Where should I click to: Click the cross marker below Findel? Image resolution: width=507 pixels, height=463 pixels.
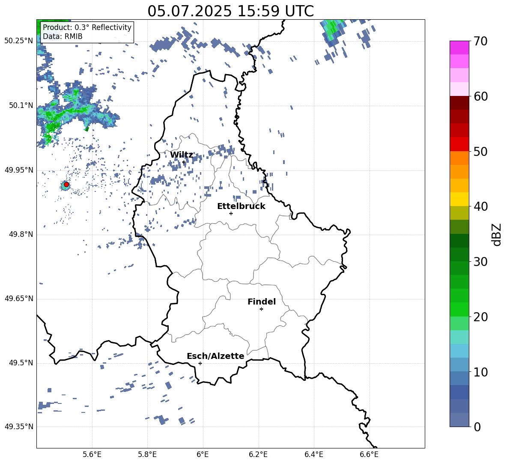(x=261, y=309)
